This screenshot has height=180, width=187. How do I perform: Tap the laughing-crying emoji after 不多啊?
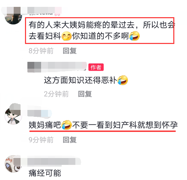(x=134, y=36)
